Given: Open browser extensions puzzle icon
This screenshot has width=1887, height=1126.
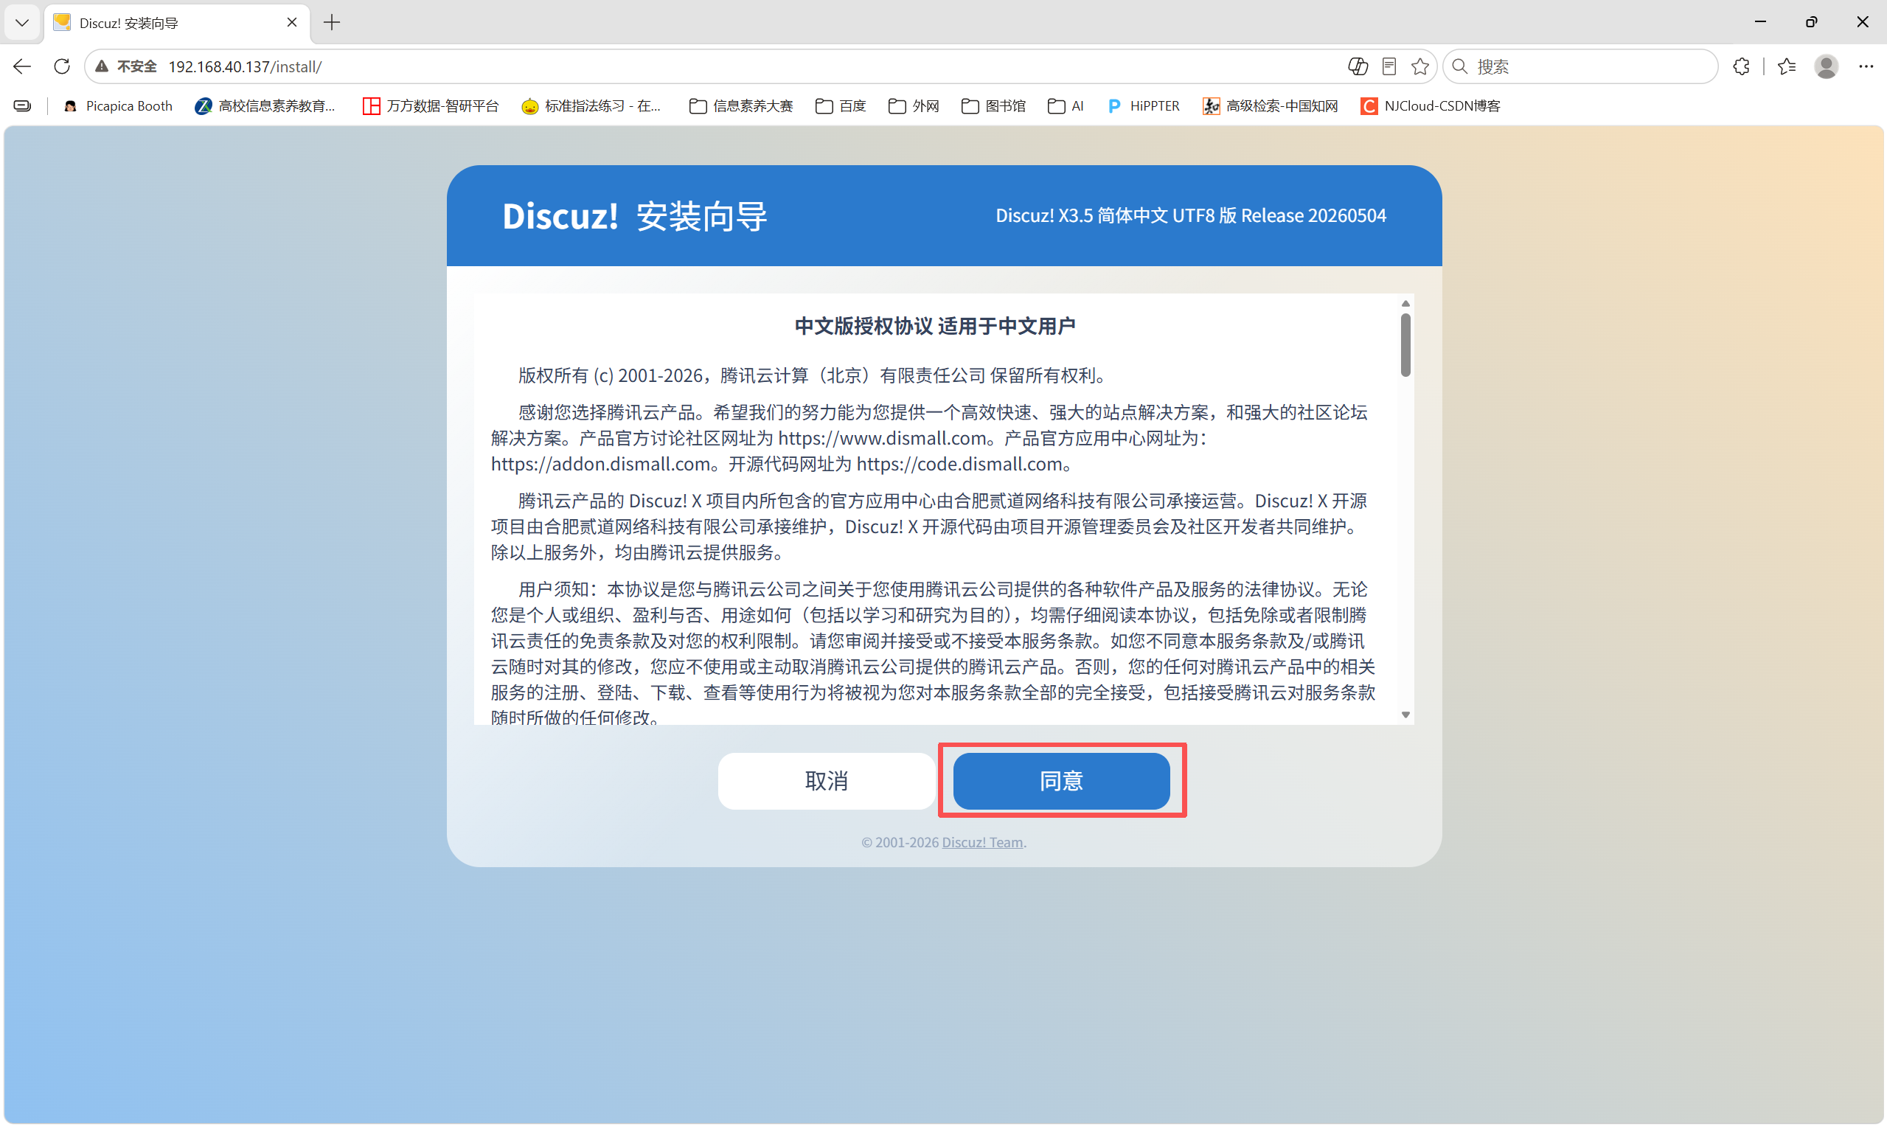Looking at the screenshot, I should coord(1741,67).
